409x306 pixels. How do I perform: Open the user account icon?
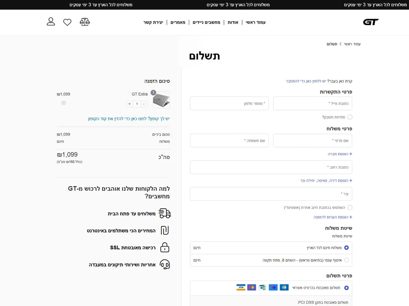coord(51,22)
